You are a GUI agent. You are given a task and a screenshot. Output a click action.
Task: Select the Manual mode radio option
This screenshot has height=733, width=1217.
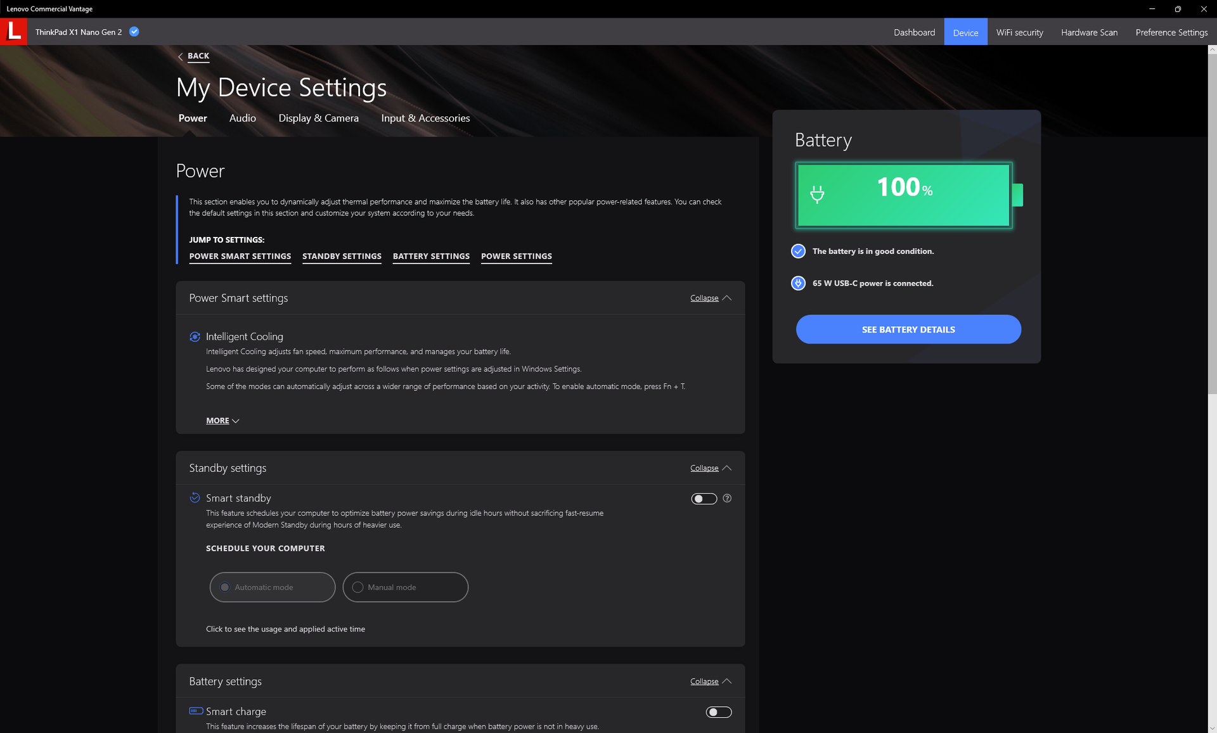click(x=358, y=587)
